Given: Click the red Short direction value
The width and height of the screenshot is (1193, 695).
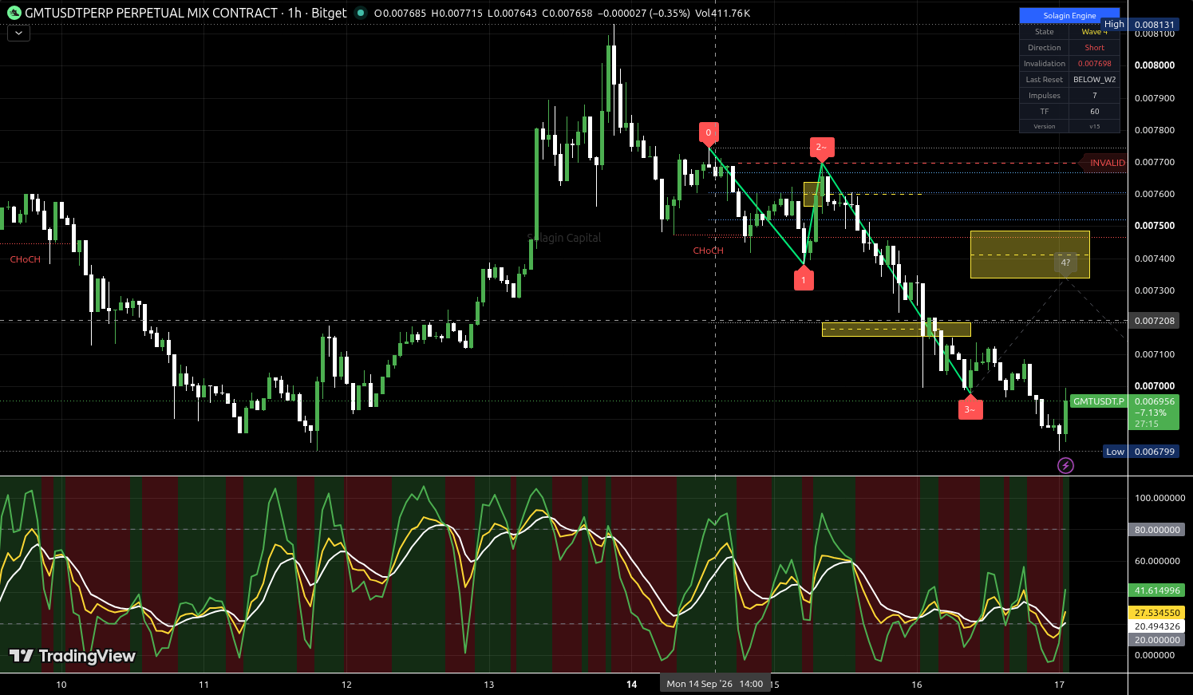Looking at the screenshot, I should click(x=1094, y=48).
